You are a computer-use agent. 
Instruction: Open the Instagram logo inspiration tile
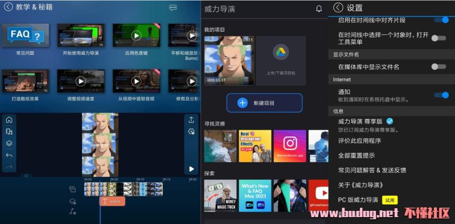[x=290, y=146]
